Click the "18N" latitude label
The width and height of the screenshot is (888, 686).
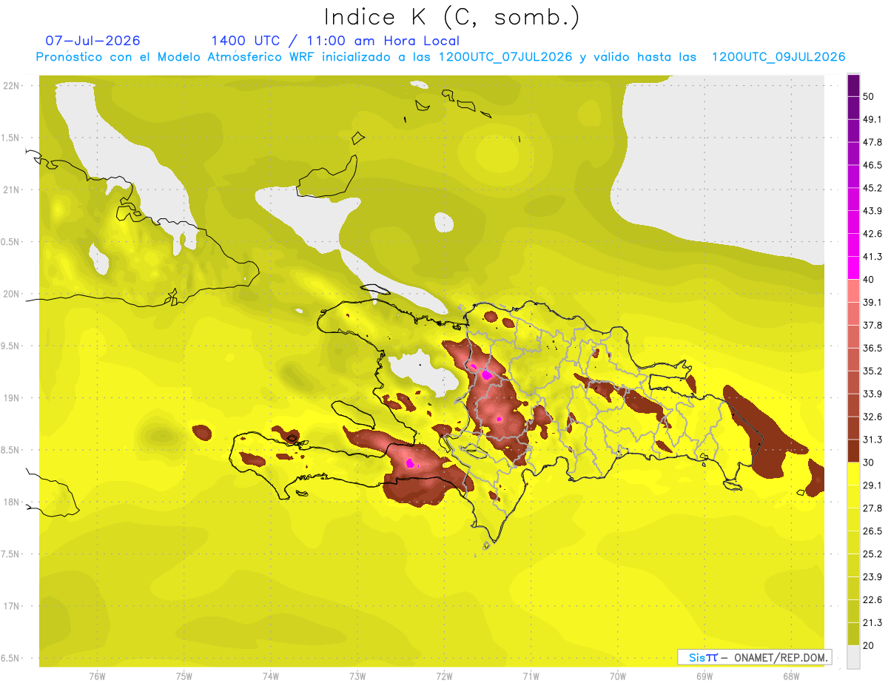[x=11, y=502]
